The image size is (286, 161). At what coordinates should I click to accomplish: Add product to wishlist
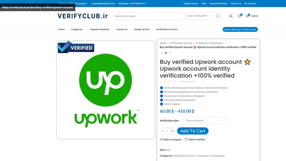195,139
